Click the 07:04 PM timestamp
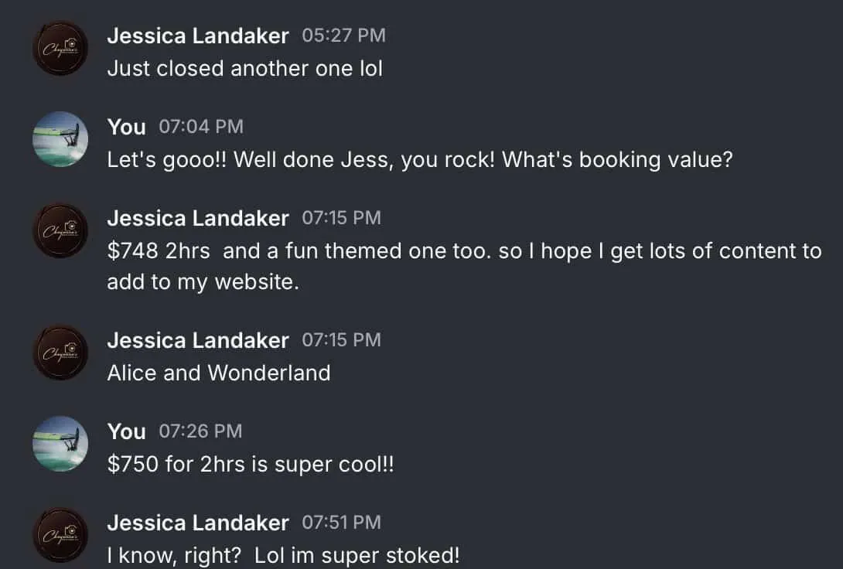 click(201, 127)
